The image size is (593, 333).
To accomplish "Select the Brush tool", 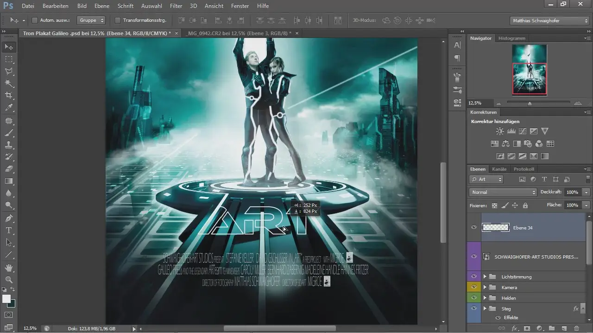I will click(9, 133).
